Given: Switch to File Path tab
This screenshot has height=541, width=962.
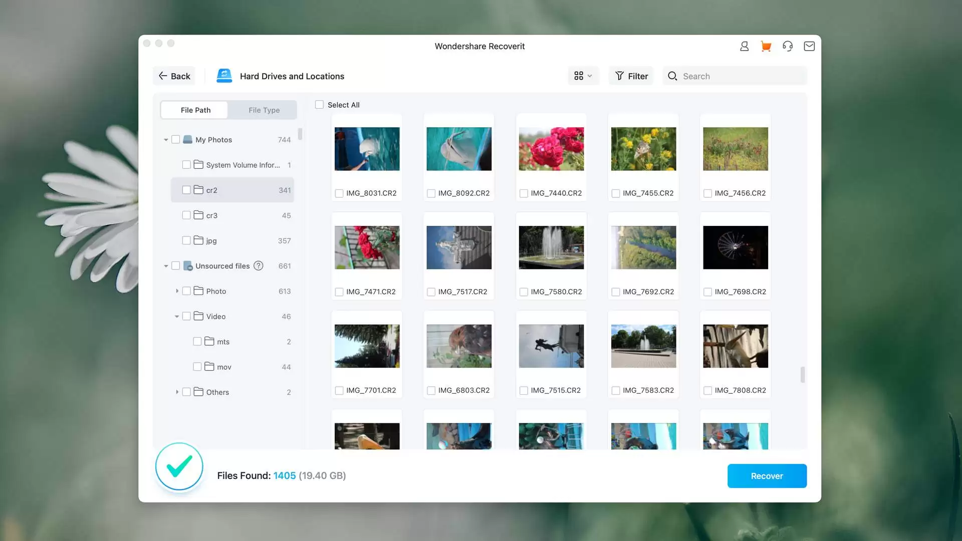Looking at the screenshot, I should pyautogui.click(x=195, y=110).
